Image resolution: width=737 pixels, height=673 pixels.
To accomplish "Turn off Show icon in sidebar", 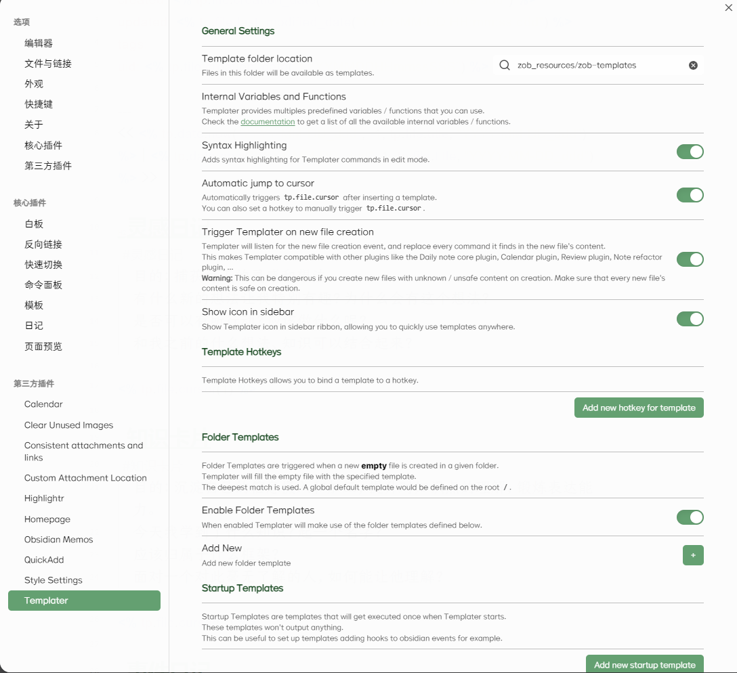I will click(690, 319).
